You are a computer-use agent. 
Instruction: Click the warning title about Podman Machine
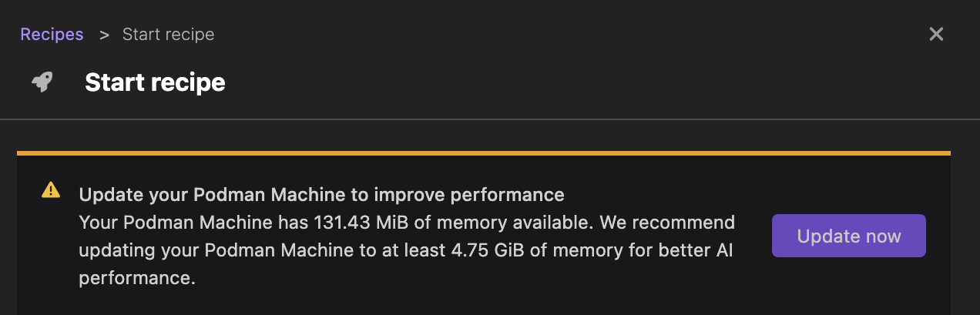pyautogui.click(x=321, y=194)
